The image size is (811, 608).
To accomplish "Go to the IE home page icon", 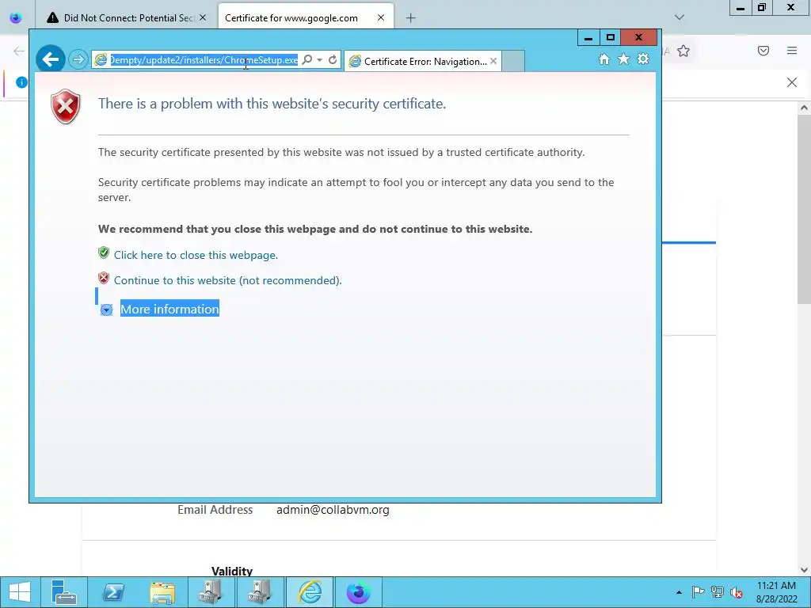I will click(604, 59).
